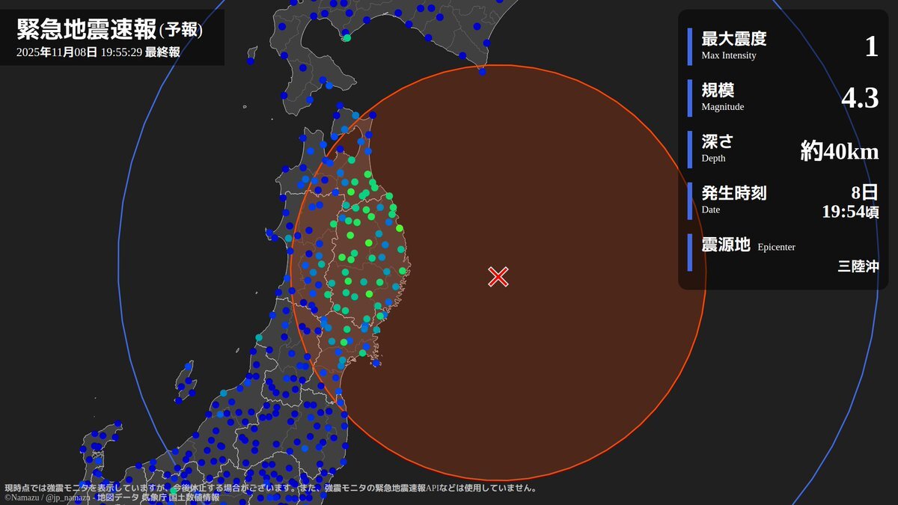Click the 規模 Magnitude label
The image size is (898, 505).
click(x=722, y=97)
